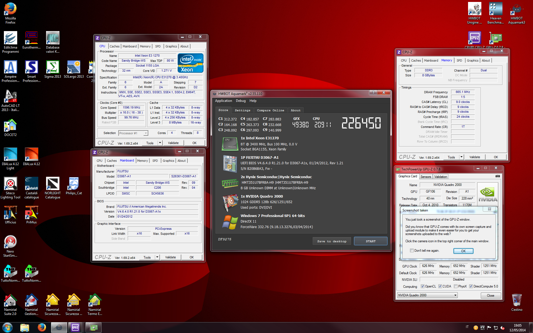Image resolution: width=533 pixels, height=333 pixels.
Task: Open Mozilla Firefox desktop shortcut
Action: (10, 13)
